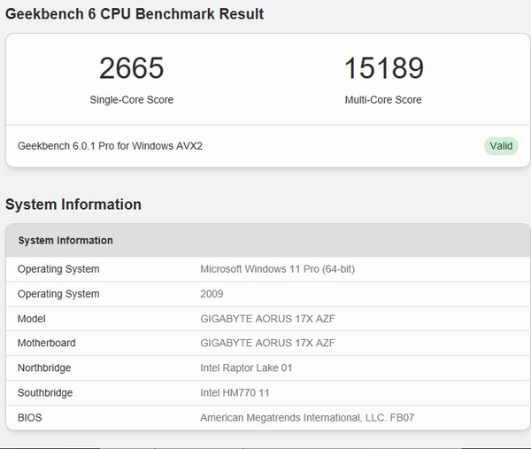The image size is (531, 449).
Task: Click the Intel HM770 11 value
Action: click(x=237, y=393)
